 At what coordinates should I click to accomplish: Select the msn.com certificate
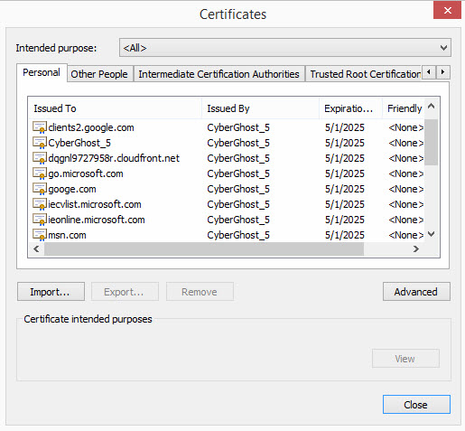click(67, 235)
